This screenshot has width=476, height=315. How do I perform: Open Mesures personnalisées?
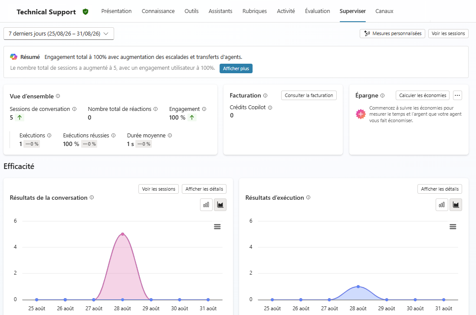click(392, 33)
